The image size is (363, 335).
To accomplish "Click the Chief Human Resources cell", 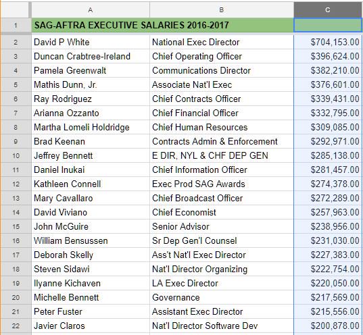I will [222, 127].
